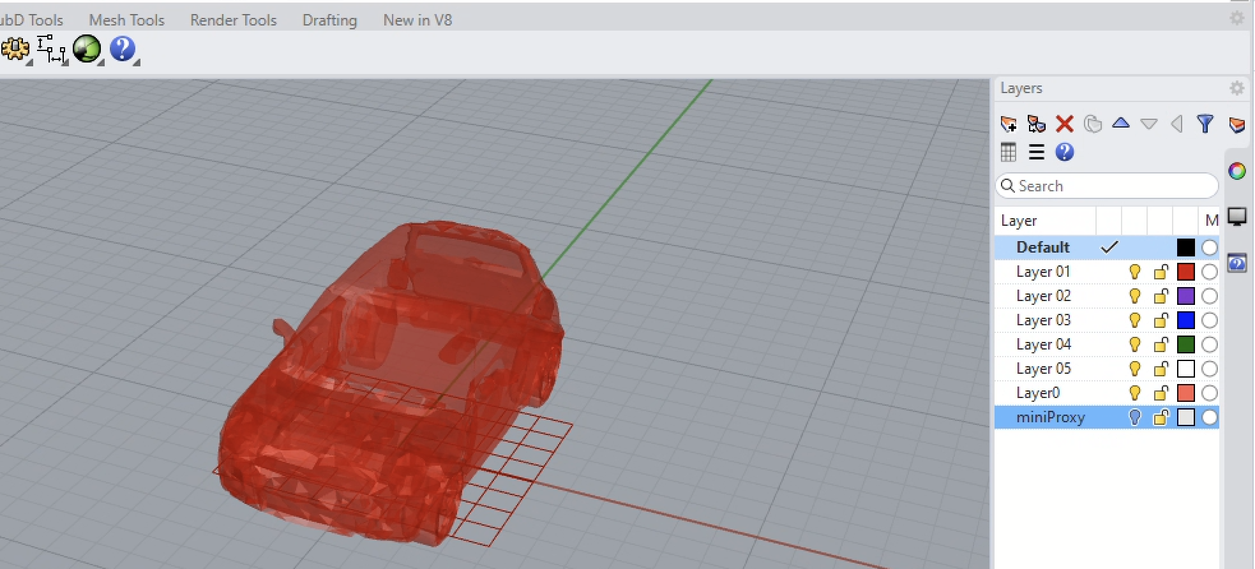This screenshot has width=1255, height=569.
Task: Change Layer0 salmon color swatch
Action: [x=1185, y=393]
